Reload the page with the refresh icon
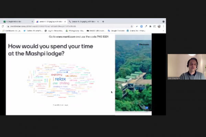 tap(3, 26)
